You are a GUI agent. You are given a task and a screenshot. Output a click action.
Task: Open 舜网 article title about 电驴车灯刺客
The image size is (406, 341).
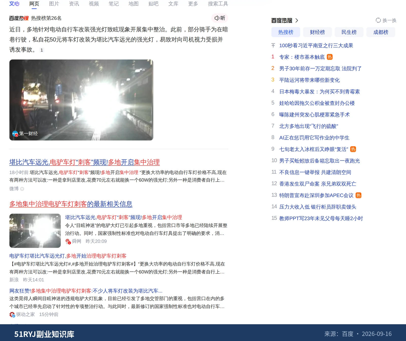click(x=124, y=217)
